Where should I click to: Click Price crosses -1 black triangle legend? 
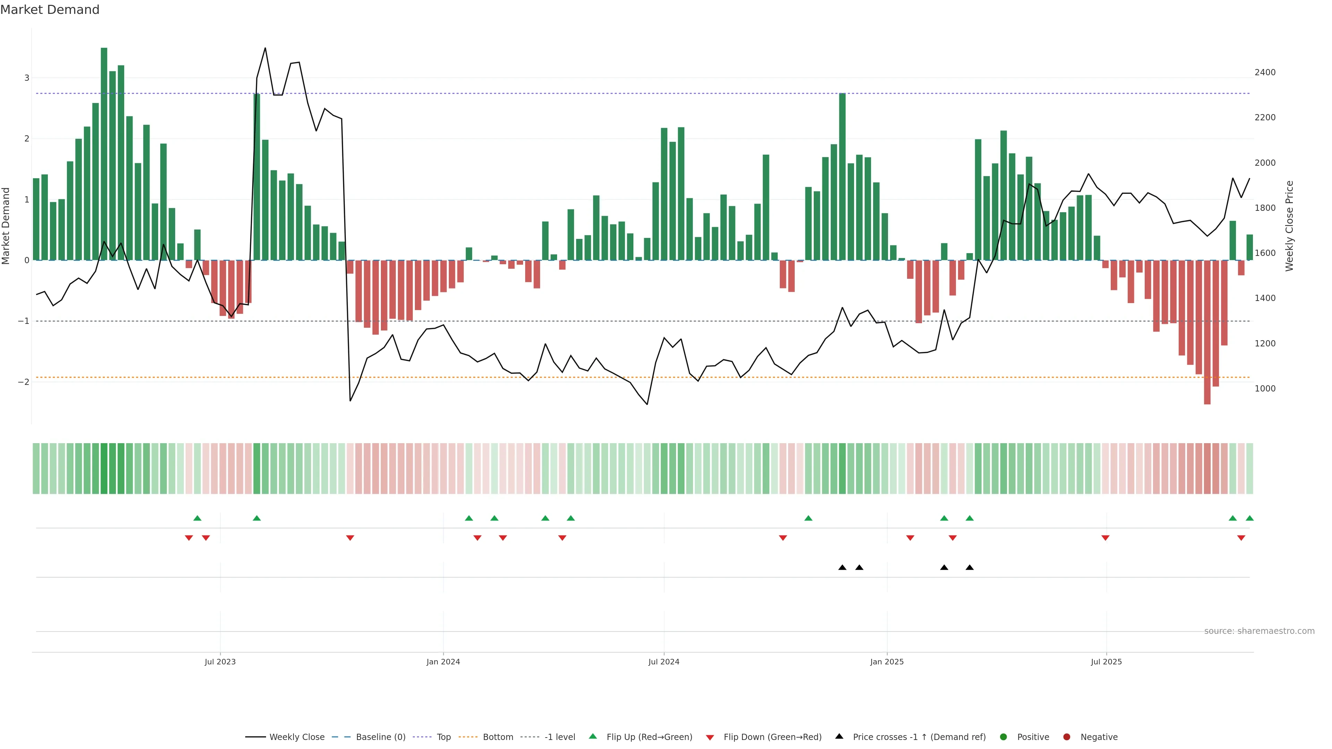[x=839, y=737]
